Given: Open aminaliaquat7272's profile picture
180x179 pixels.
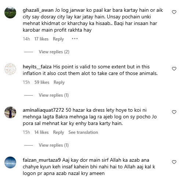Looking at the screenshot, I should pyautogui.click(x=10, y=112).
